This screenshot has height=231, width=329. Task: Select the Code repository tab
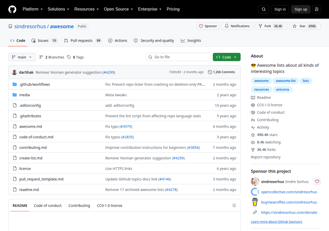click(x=18, y=40)
